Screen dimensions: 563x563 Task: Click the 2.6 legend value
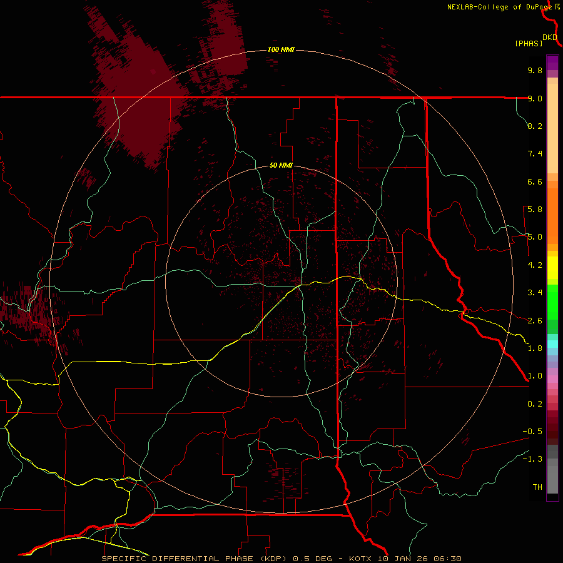click(535, 321)
